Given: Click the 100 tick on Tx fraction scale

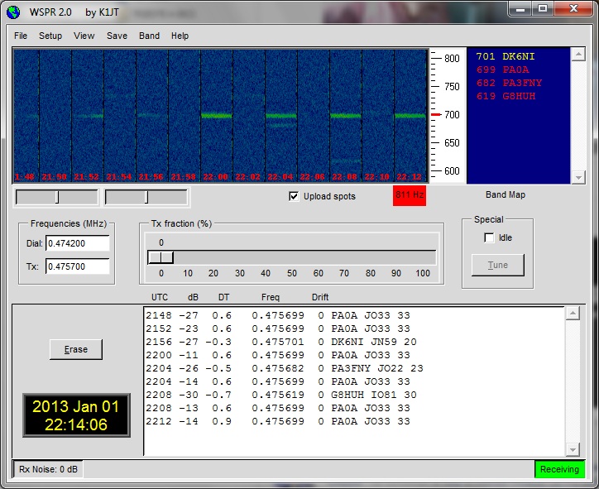Looking at the screenshot, I should (423, 273).
